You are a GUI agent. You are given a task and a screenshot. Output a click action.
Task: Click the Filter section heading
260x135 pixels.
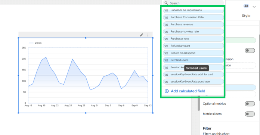point(207,128)
